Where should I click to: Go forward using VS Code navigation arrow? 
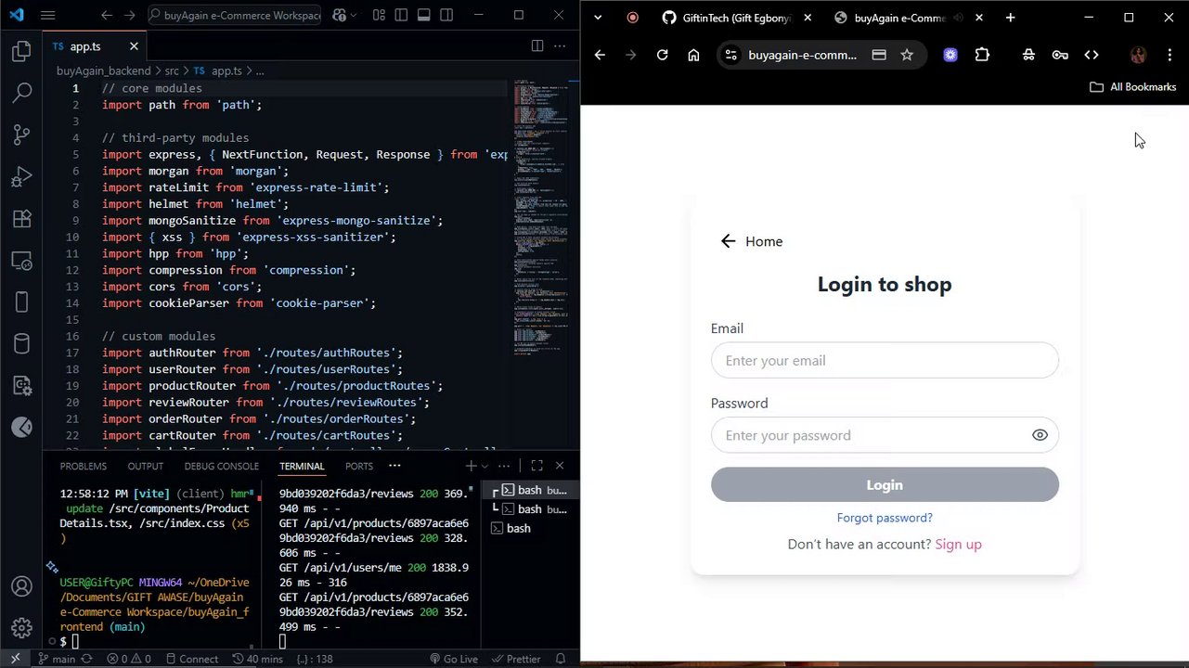click(x=129, y=15)
